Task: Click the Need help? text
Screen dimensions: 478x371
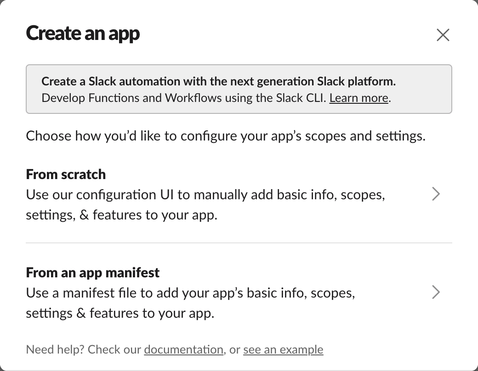Action: (55, 349)
